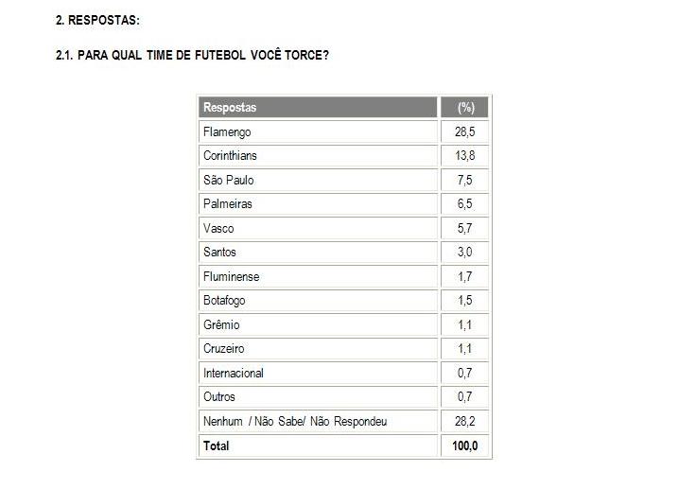Click the Outros table cell
The image size is (679, 489).
[x=219, y=397]
